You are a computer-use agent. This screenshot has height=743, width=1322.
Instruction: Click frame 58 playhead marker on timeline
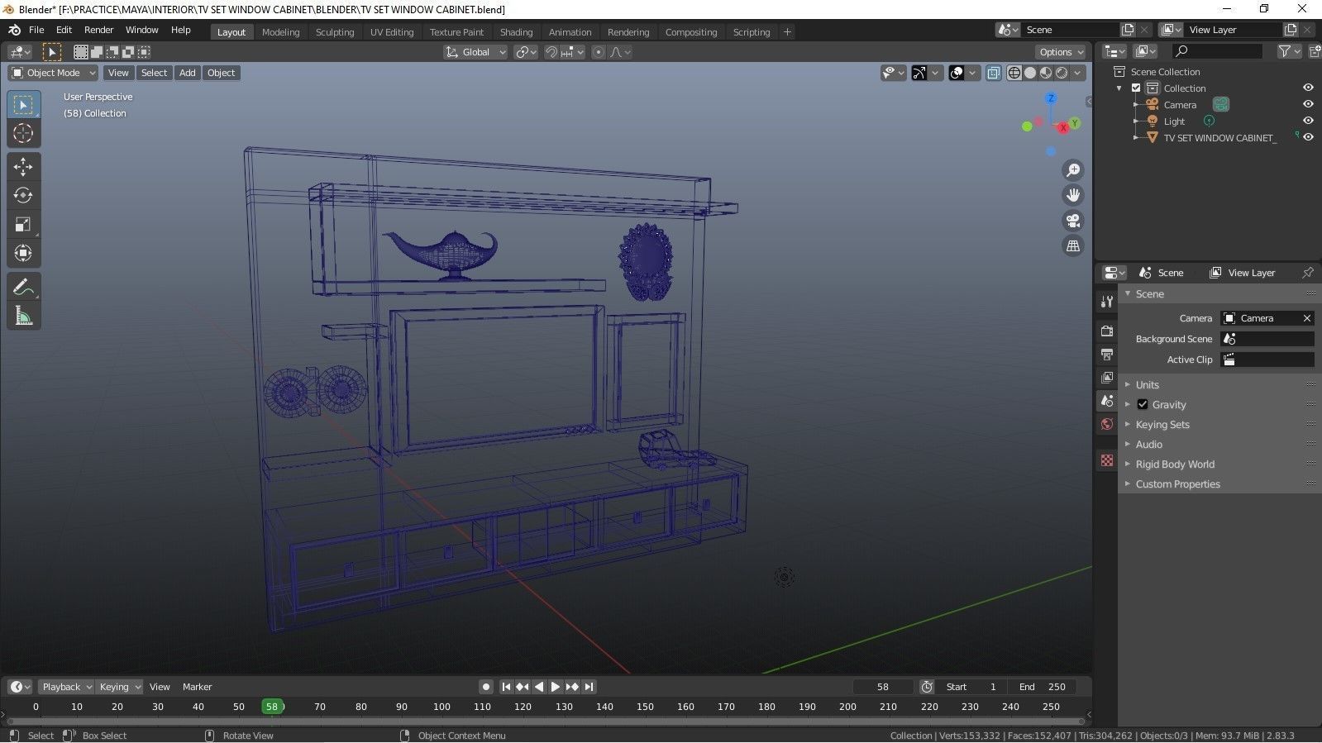click(272, 707)
